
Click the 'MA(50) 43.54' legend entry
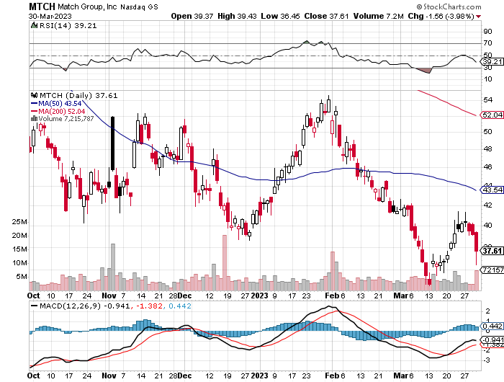(60, 103)
